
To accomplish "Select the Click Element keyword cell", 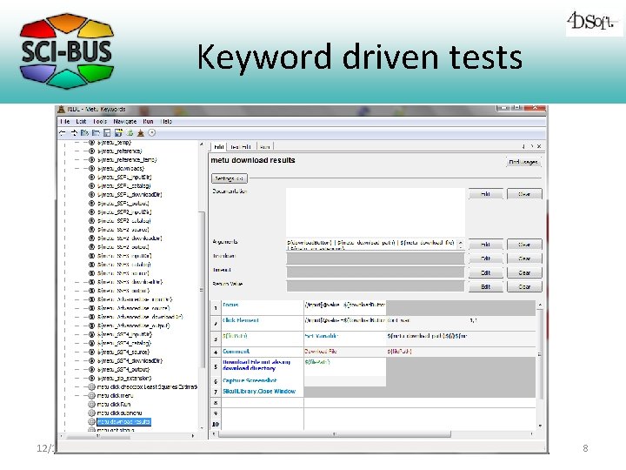I will click(263, 323).
